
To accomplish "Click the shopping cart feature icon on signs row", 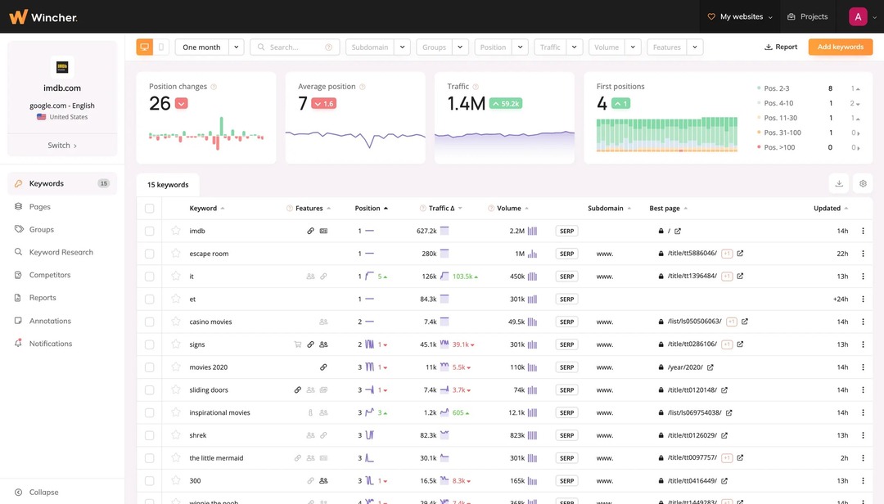I will (297, 344).
